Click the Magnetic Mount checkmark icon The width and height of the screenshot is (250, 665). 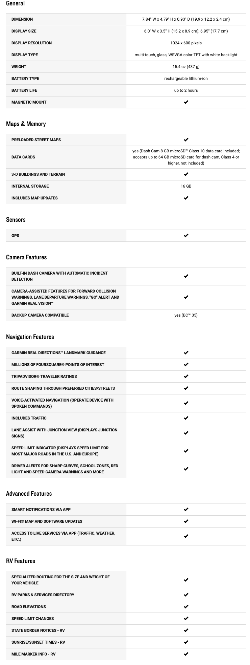[186, 102]
